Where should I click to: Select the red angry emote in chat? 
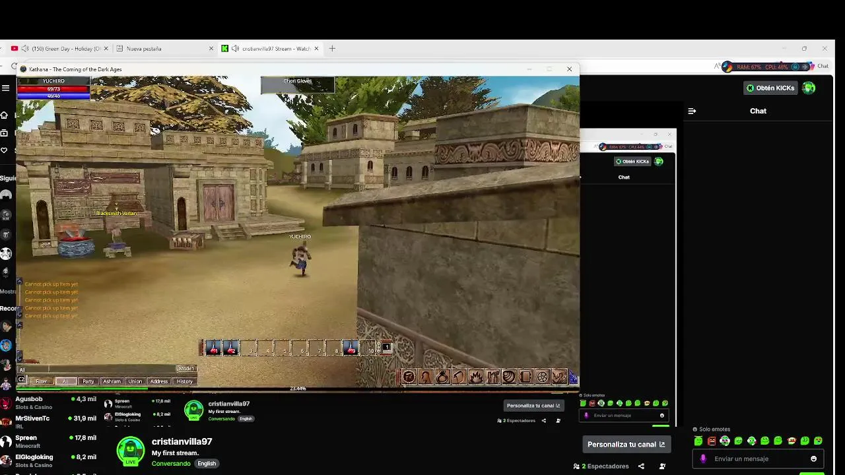pos(712,441)
